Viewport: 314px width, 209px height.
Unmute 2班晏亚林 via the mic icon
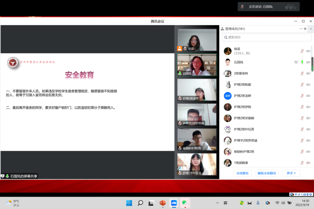click(x=302, y=73)
